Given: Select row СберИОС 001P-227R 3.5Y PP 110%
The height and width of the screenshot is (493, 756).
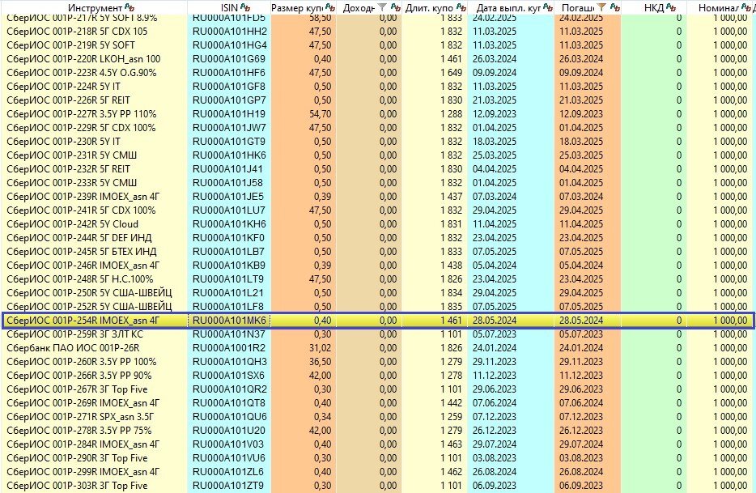Looking at the screenshot, I should pyautogui.click(x=378, y=114).
